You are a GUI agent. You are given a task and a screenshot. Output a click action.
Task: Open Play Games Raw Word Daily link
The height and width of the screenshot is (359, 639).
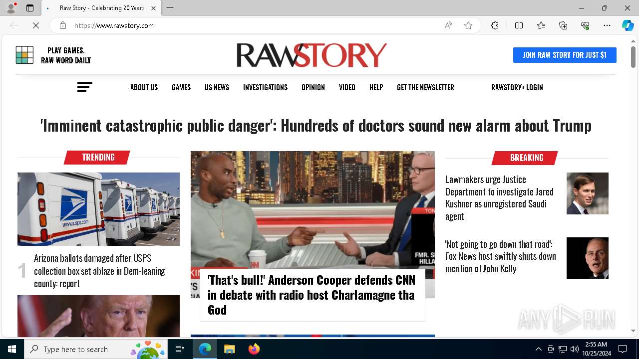[x=66, y=55]
